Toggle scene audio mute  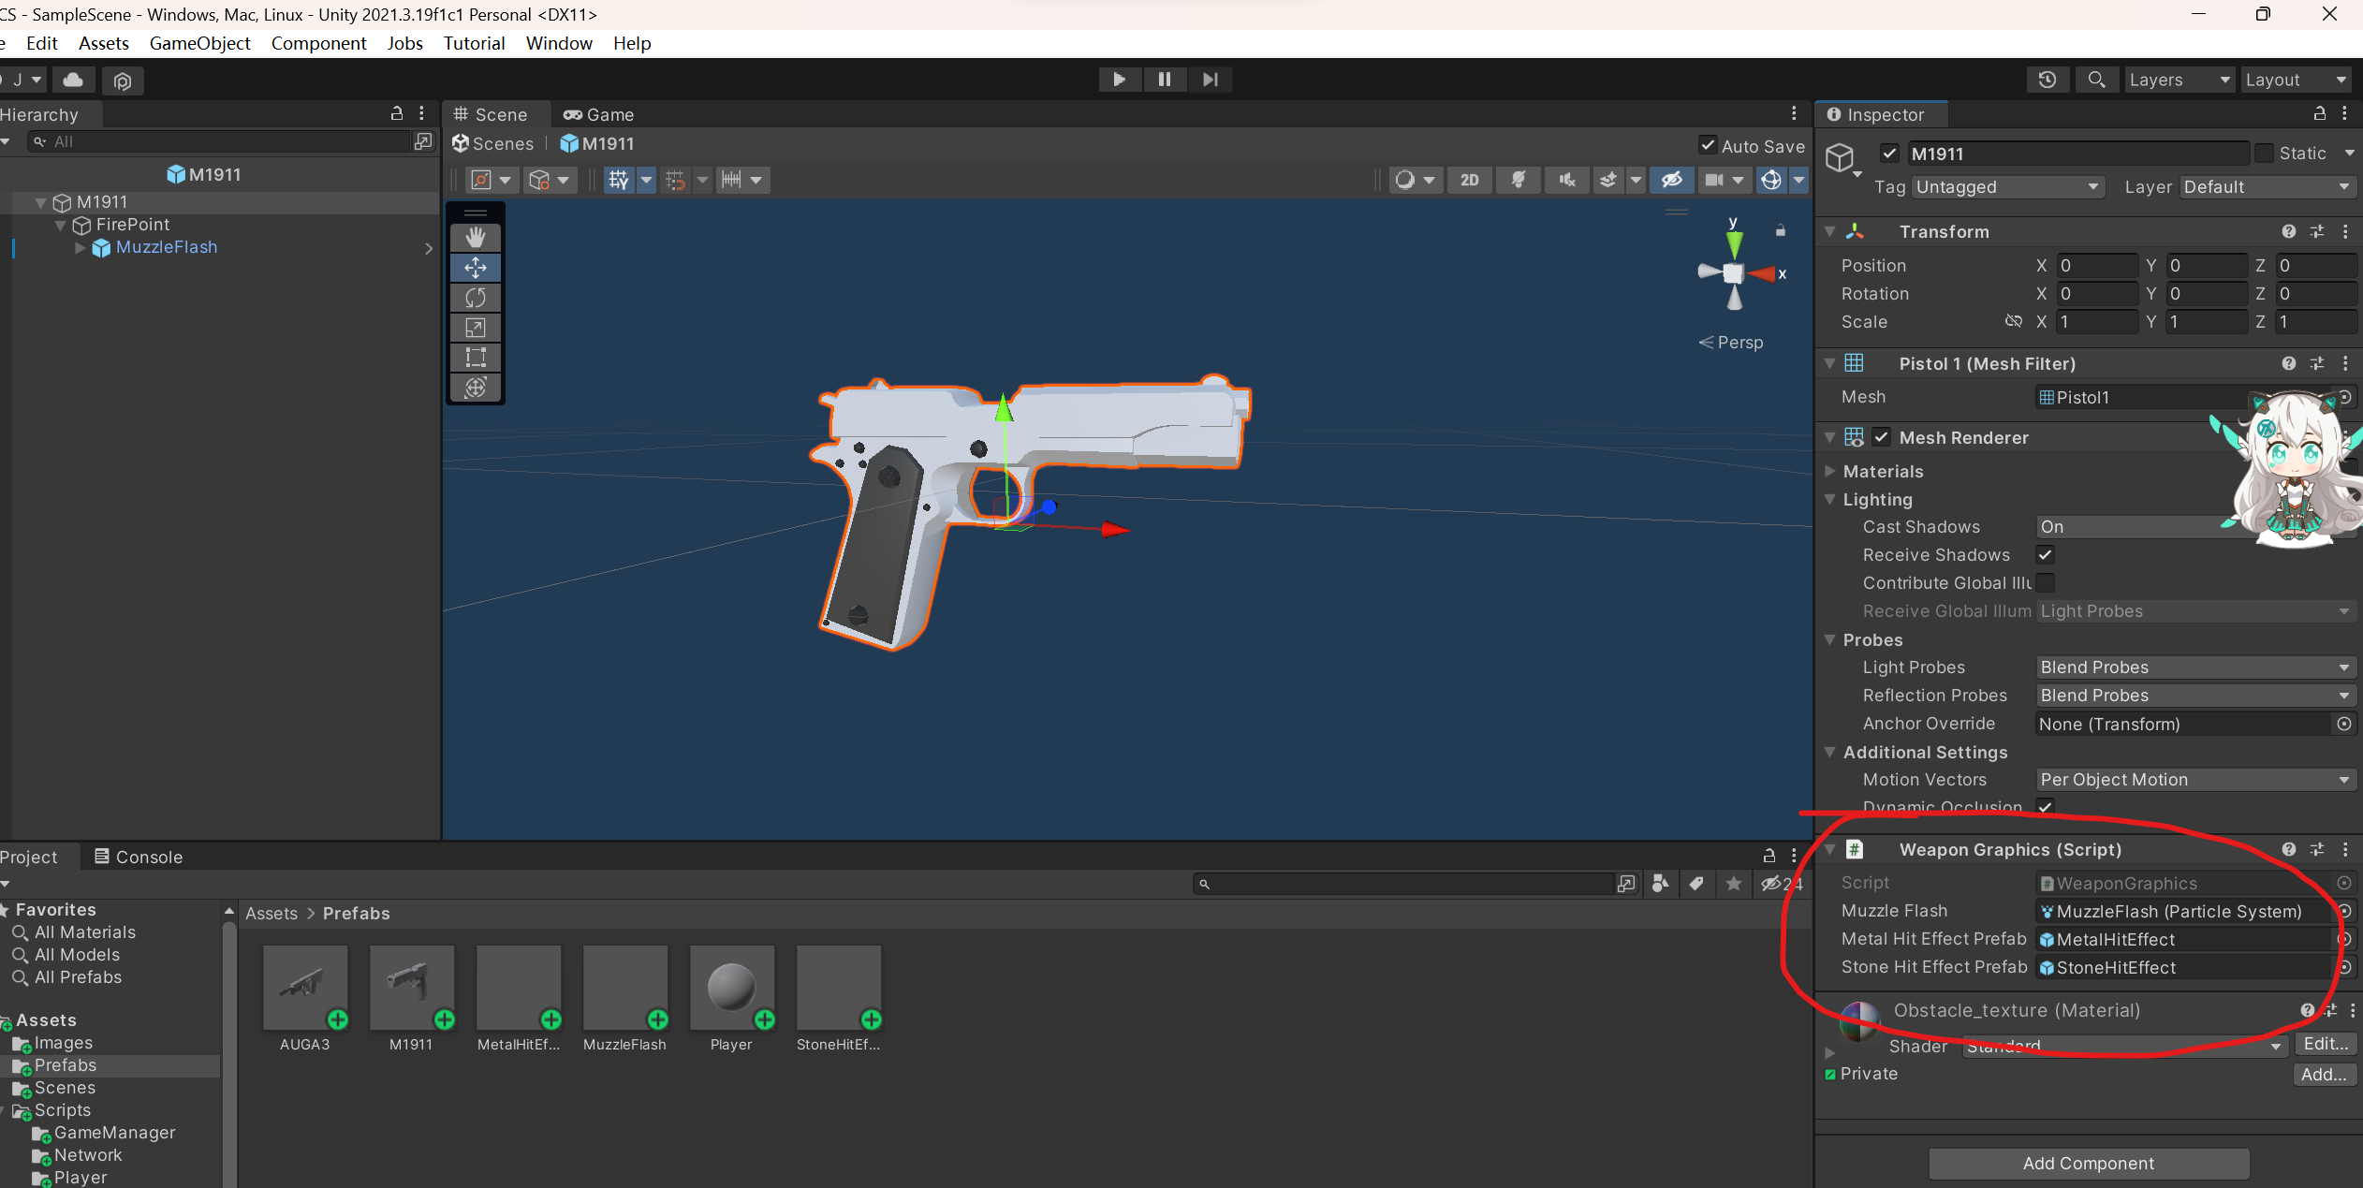pyautogui.click(x=1567, y=180)
